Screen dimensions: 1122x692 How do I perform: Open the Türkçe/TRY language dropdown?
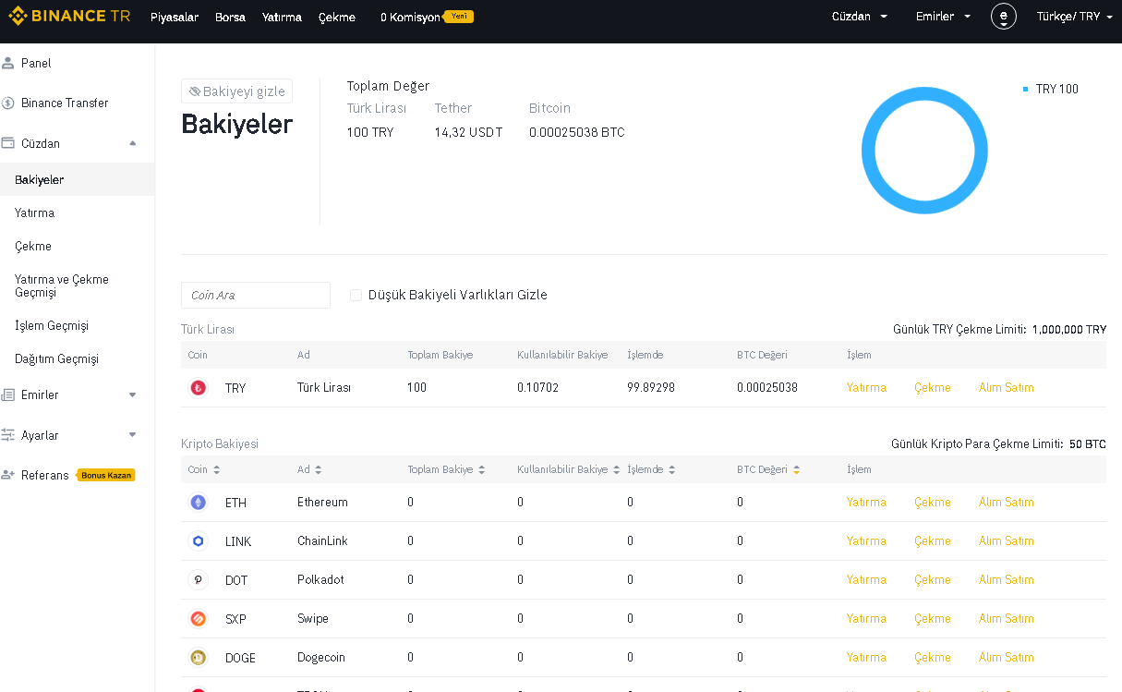click(1076, 17)
